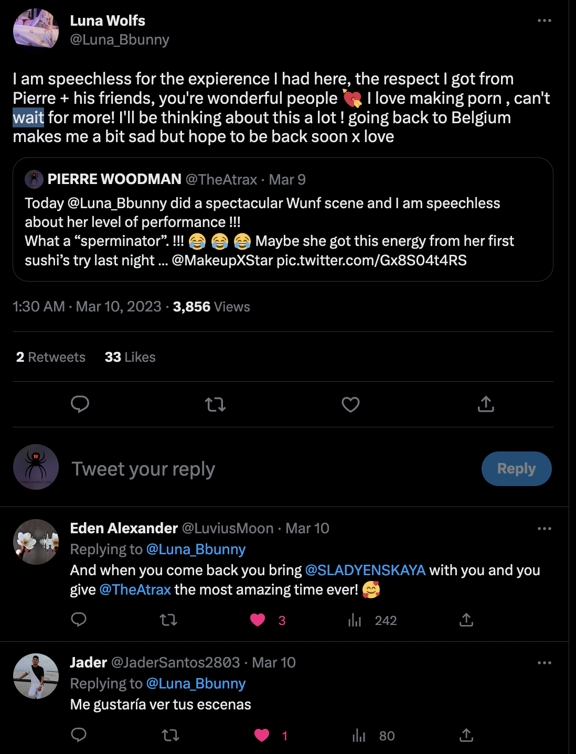This screenshot has height=754, width=576.
Task: Like the main Luna Wolfs tweet
Action: tap(350, 404)
